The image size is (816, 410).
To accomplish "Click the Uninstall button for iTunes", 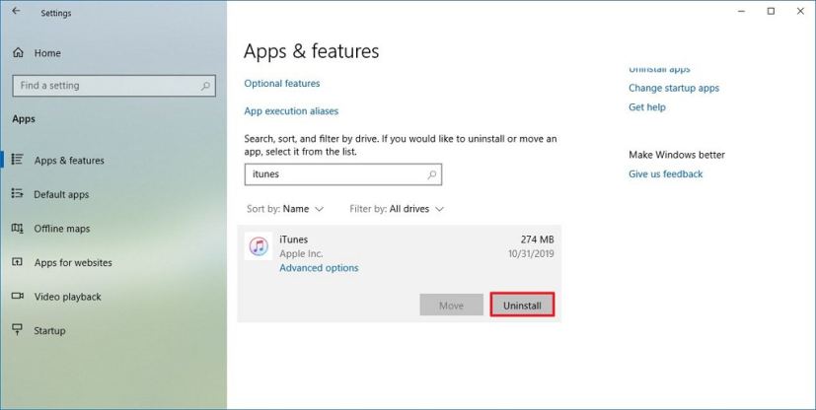I will 522,305.
